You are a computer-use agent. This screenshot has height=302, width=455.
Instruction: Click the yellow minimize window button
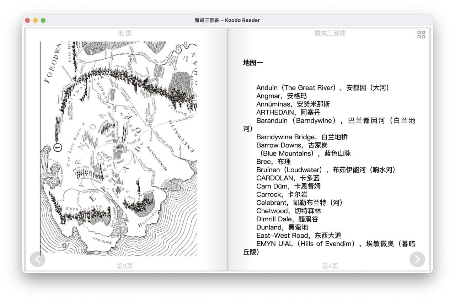[36, 20]
